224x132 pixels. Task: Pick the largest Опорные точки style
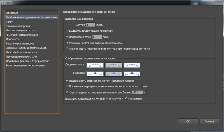(132, 65)
